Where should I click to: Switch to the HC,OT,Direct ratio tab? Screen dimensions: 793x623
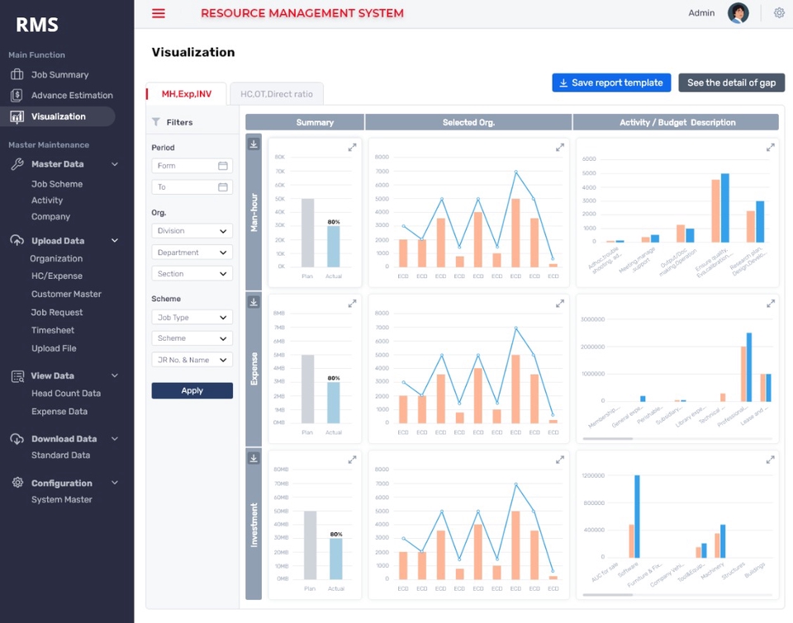coord(277,94)
